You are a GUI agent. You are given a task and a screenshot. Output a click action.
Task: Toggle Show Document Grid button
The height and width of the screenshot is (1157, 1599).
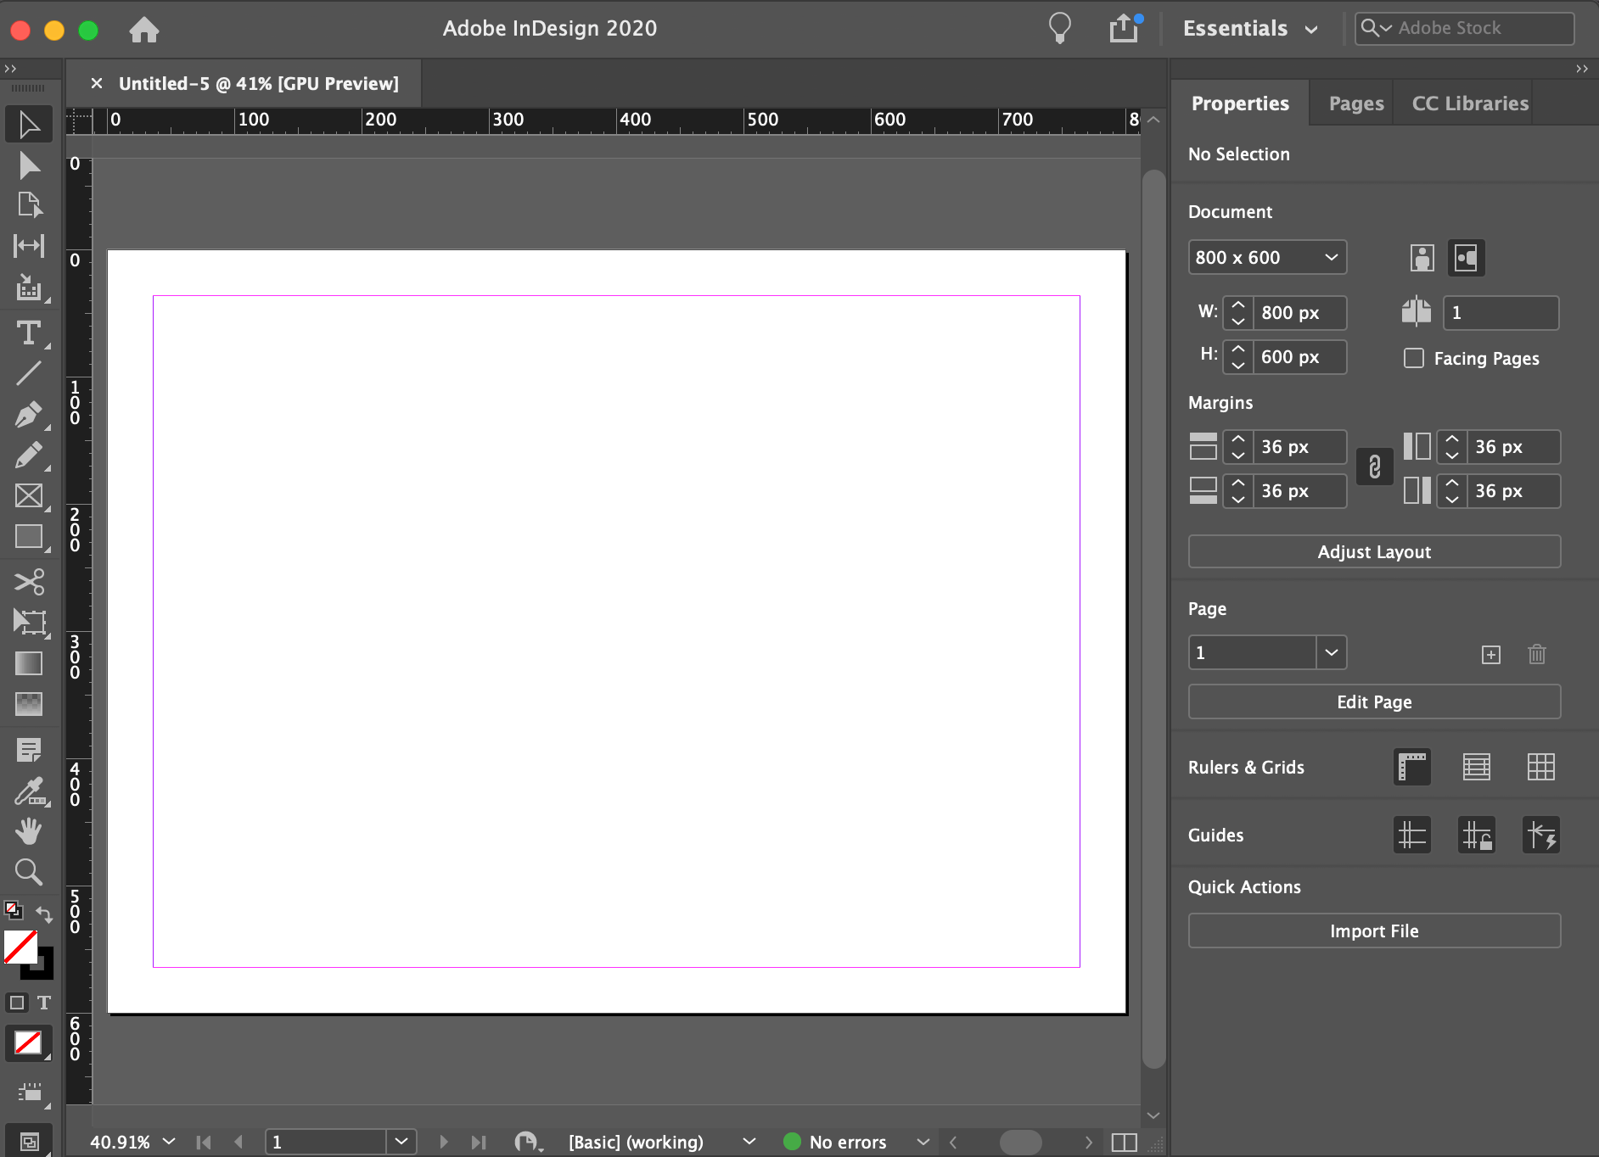(1541, 767)
